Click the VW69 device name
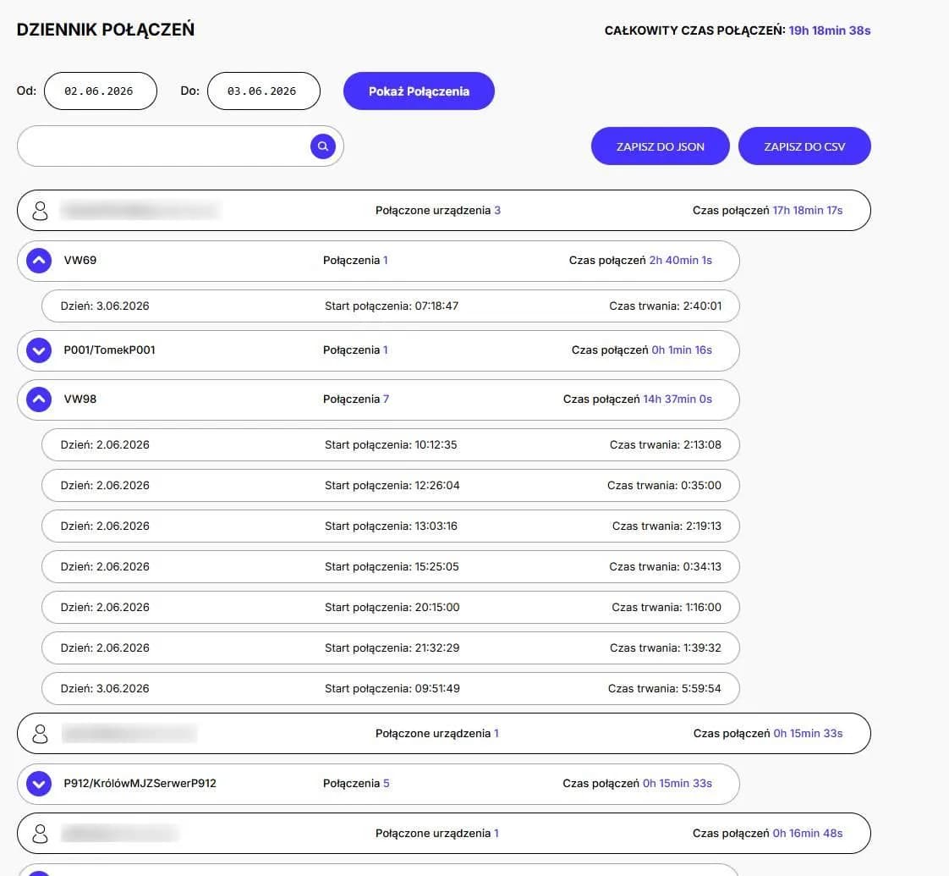 click(80, 261)
